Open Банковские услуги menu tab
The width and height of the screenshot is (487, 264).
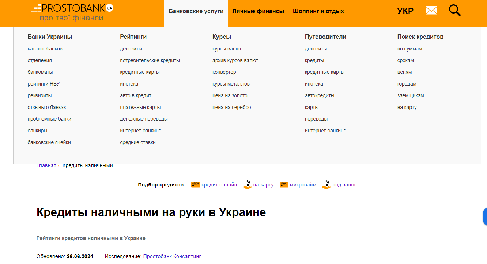196,11
